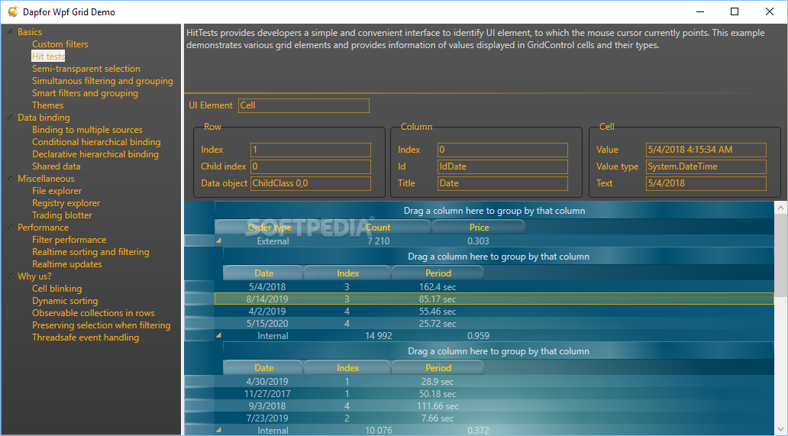The width and height of the screenshot is (788, 436).
Task: Select the 11/27/2017 date cell
Action: click(267, 394)
